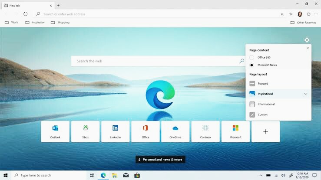321x180 pixels.
Task: Send feedback with the smiley icon
Action: click(x=308, y=14)
